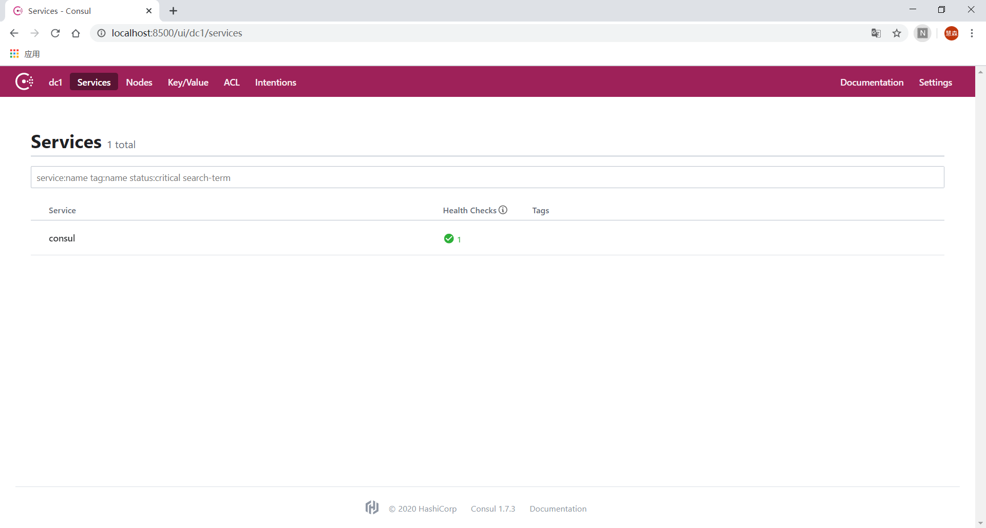Select the Services - Consul browser tab
Screen dimensions: 986x528
pos(82,11)
